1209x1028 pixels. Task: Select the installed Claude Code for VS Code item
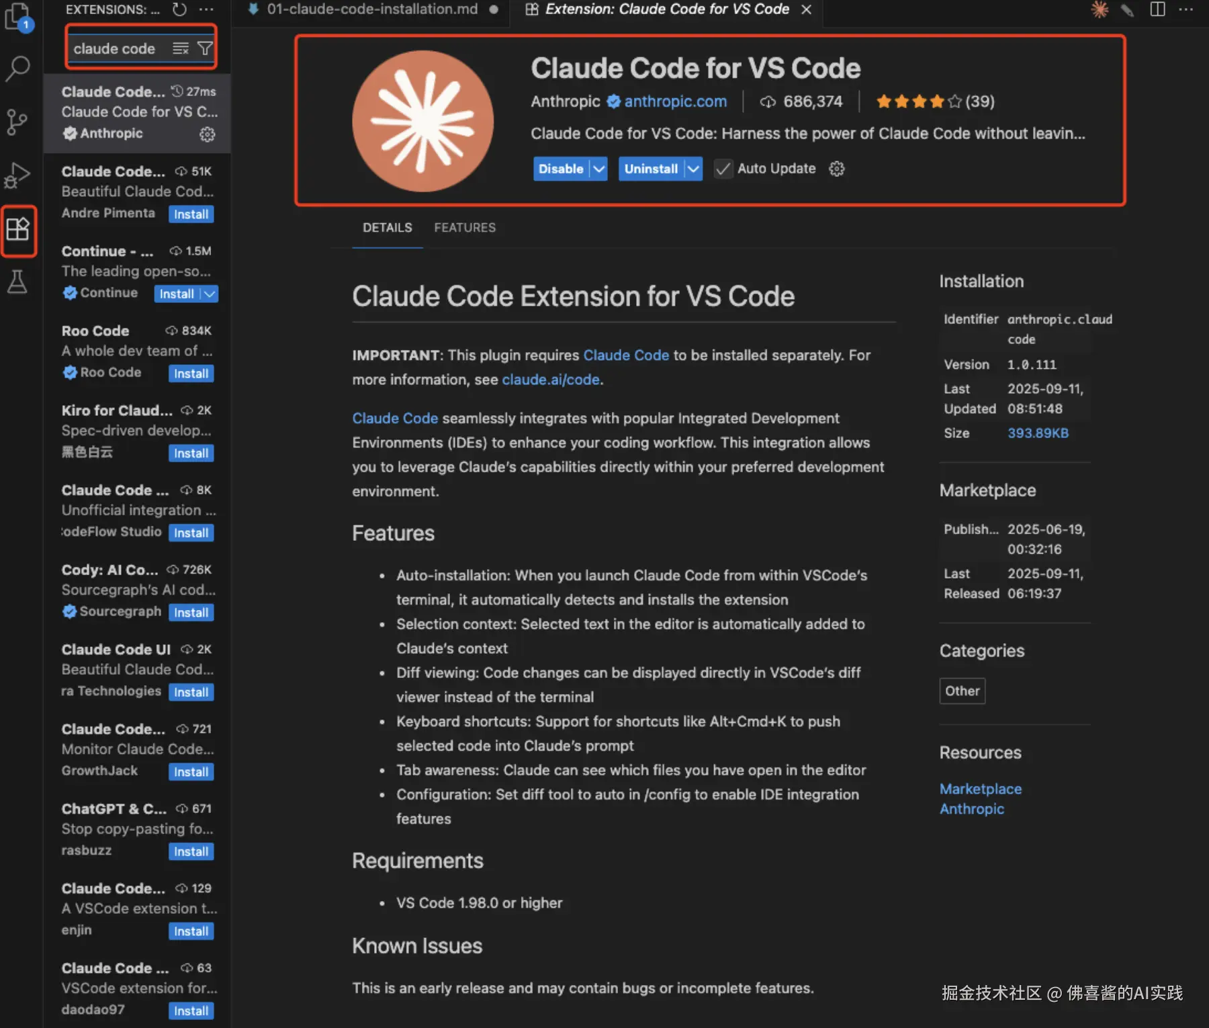[x=137, y=113]
